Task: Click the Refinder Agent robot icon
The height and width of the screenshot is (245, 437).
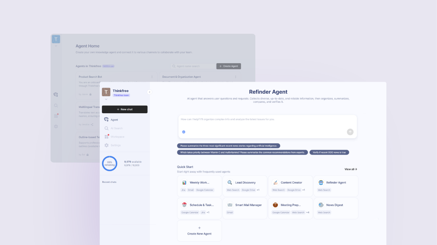Action: [320, 182]
